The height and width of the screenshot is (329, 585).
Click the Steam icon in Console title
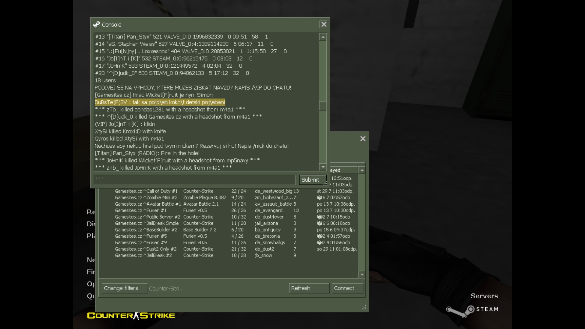(x=97, y=24)
